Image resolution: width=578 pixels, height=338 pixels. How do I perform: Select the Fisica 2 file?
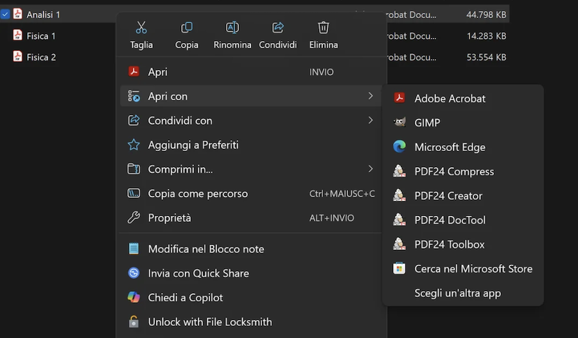[x=41, y=57]
